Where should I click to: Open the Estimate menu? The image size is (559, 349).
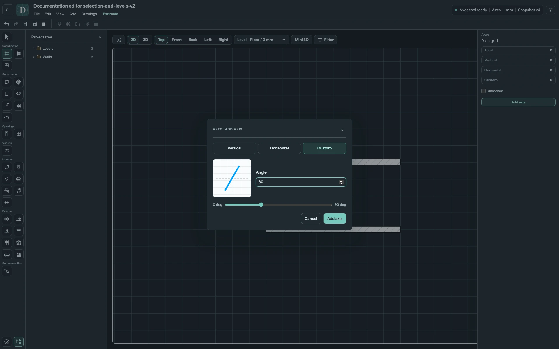click(x=111, y=14)
